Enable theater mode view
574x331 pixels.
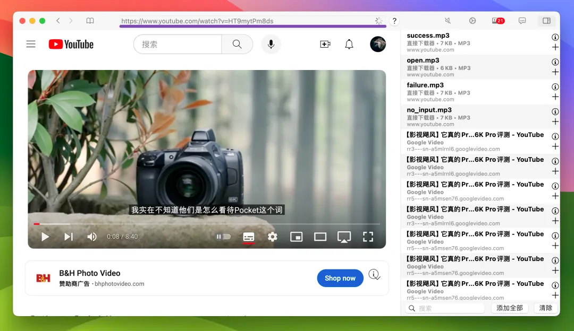coord(320,237)
